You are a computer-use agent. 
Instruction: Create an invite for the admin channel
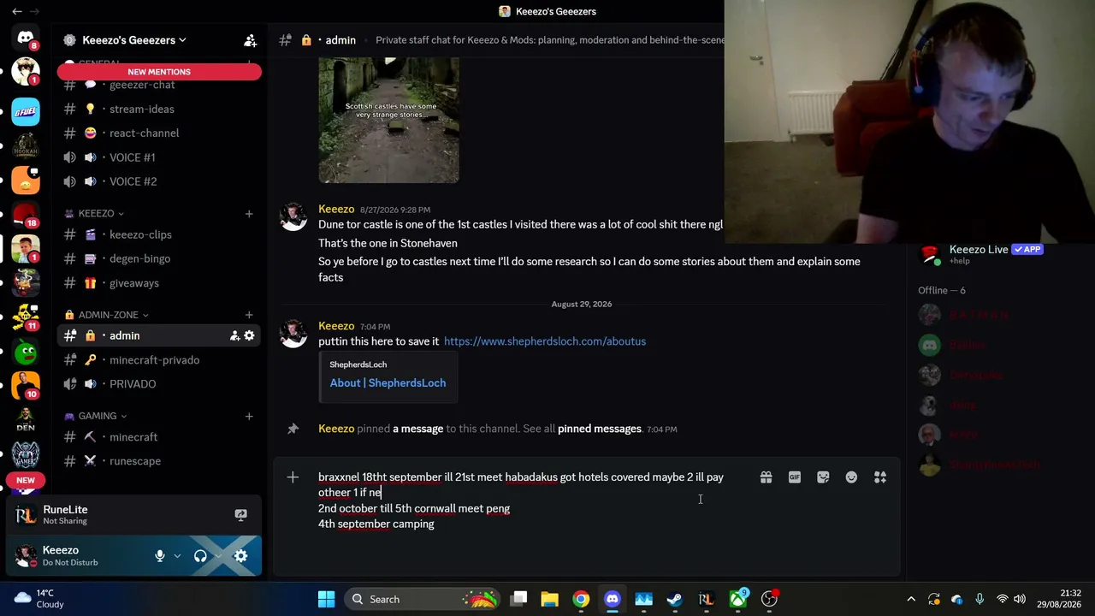[234, 336]
